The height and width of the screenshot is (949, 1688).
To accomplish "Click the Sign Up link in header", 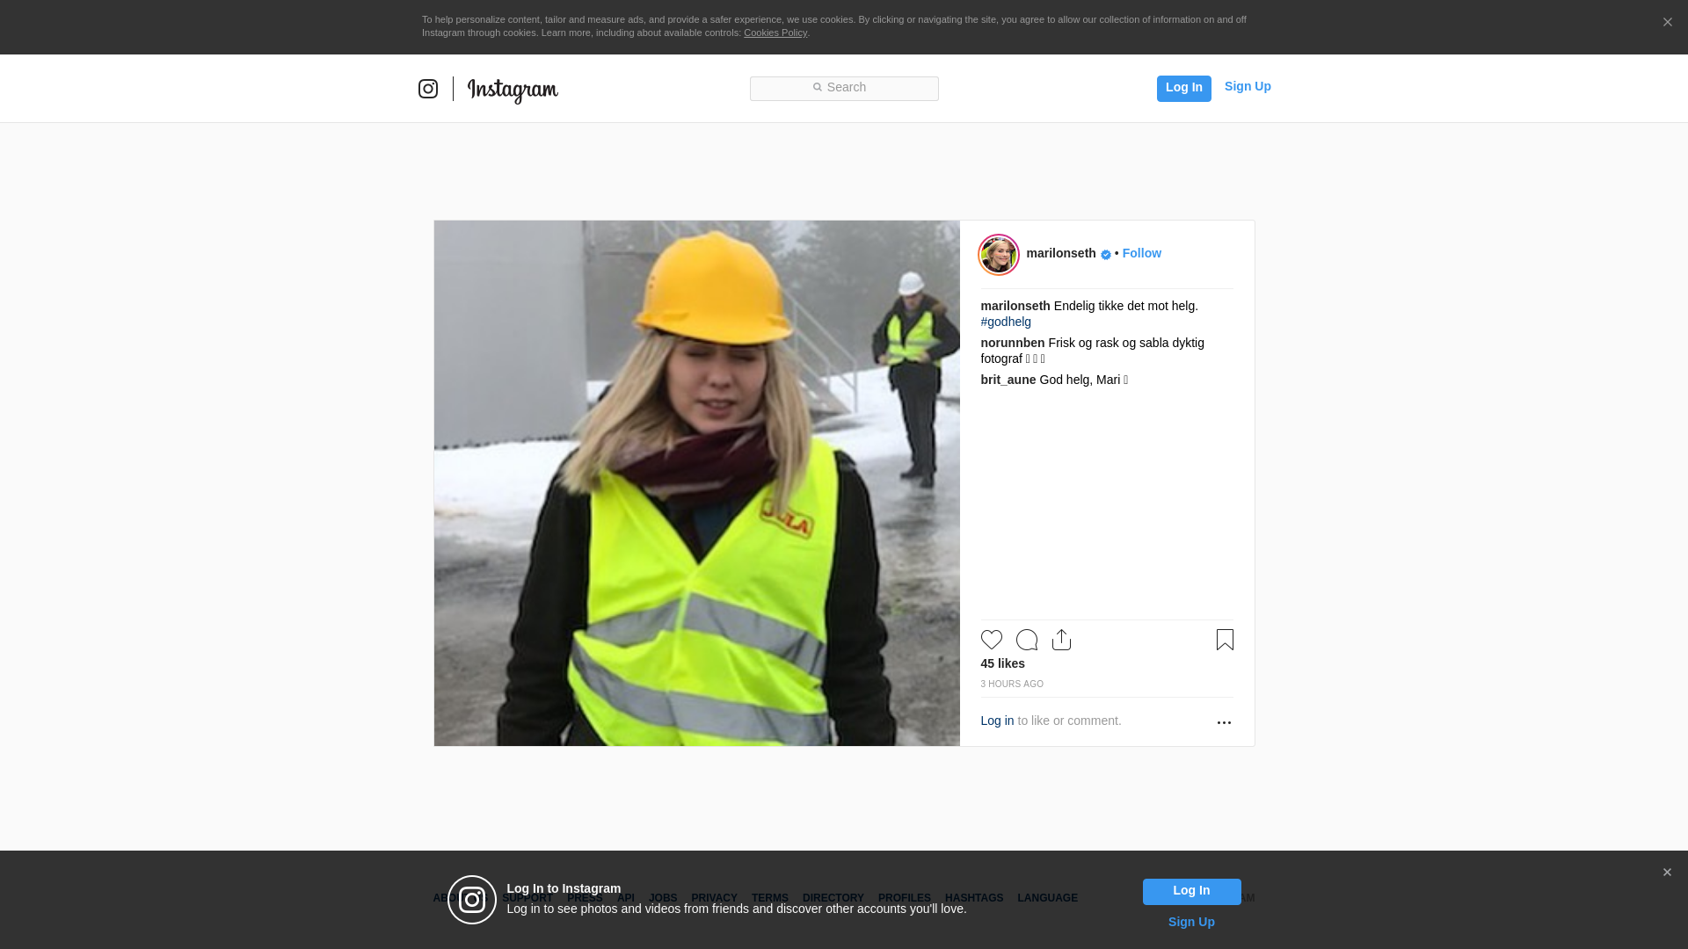I will click(1247, 86).
